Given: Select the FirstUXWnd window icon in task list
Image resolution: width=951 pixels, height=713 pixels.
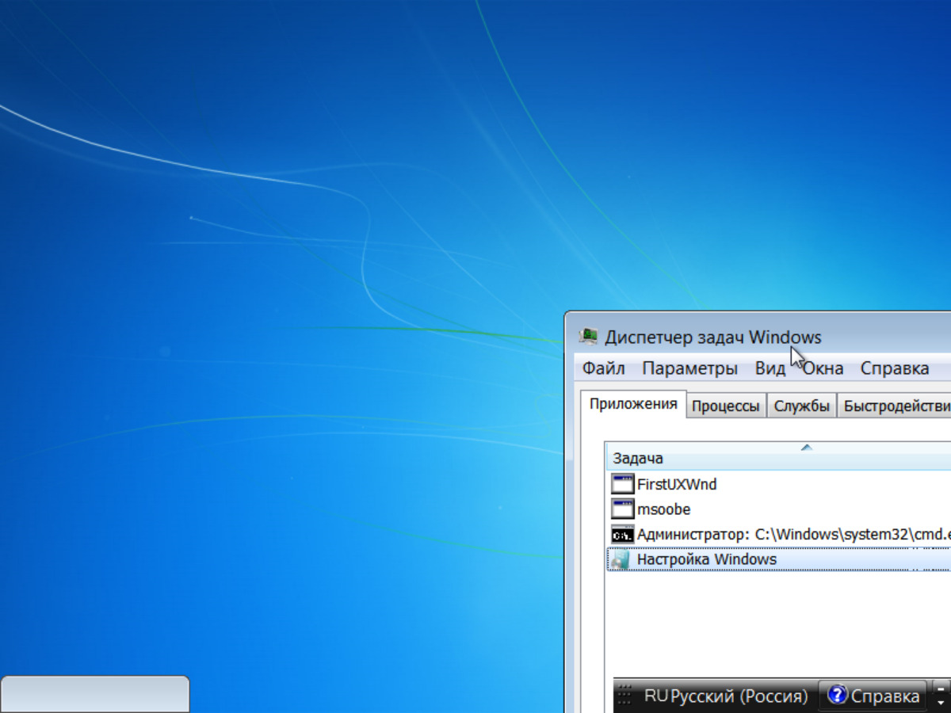Looking at the screenshot, I should point(623,484).
